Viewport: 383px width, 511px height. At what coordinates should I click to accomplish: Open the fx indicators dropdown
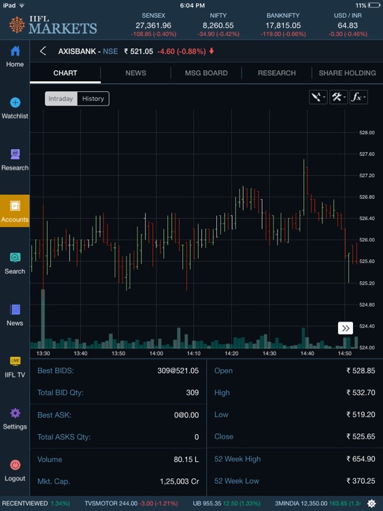[x=359, y=97]
